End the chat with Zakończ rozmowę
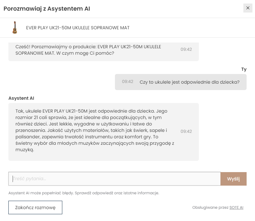 [35, 207]
